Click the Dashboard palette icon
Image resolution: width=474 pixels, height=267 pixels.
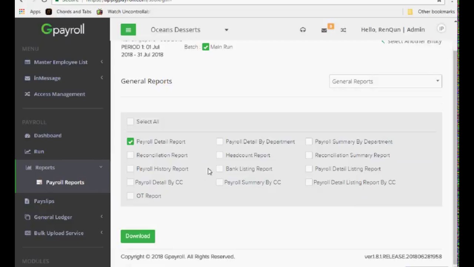pyautogui.click(x=27, y=136)
